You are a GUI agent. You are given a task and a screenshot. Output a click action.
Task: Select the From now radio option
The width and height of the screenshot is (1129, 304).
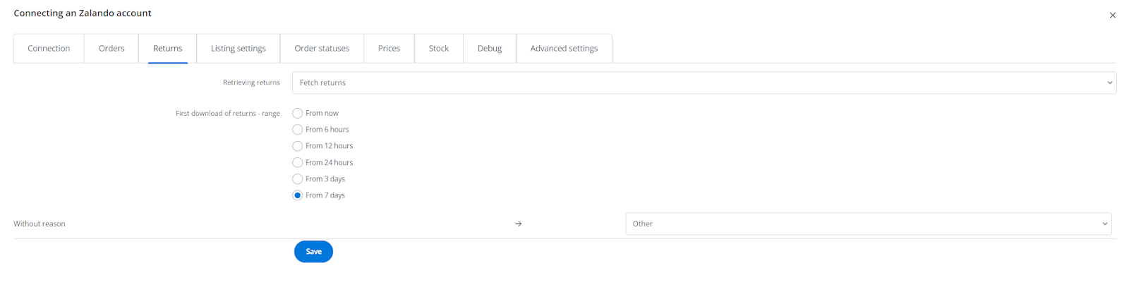click(x=298, y=114)
